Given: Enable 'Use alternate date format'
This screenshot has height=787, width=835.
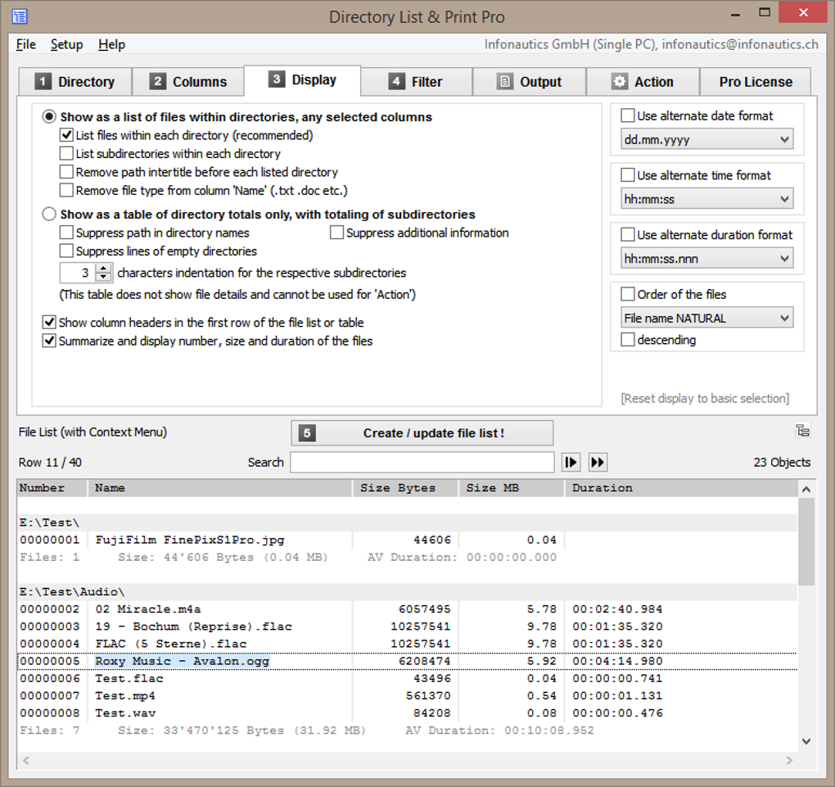Looking at the screenshot, I should (628, 115).
